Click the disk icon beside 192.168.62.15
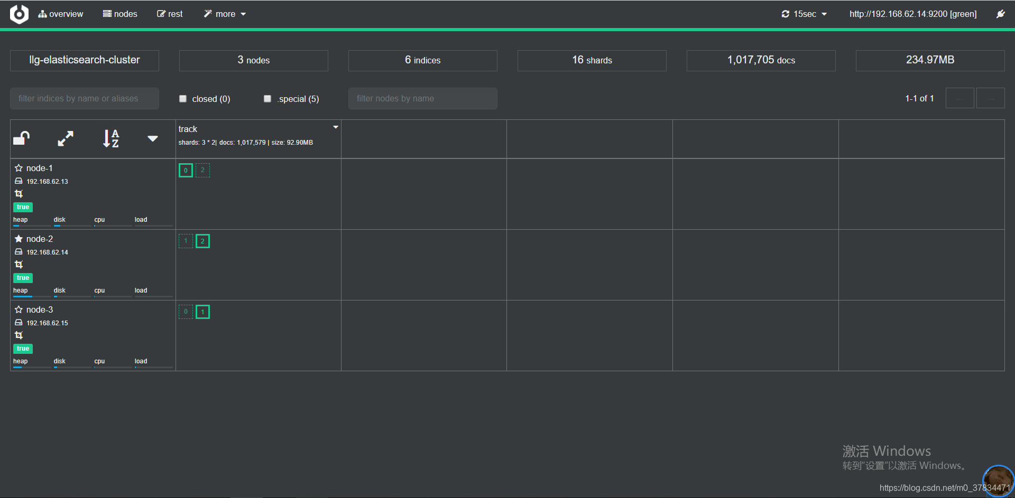Screen dimensions: 1015x498 [x=19, y=323]
